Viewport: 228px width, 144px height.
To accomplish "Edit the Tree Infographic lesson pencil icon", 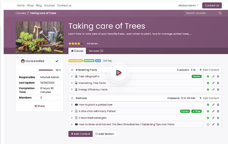I will point(213,76).
